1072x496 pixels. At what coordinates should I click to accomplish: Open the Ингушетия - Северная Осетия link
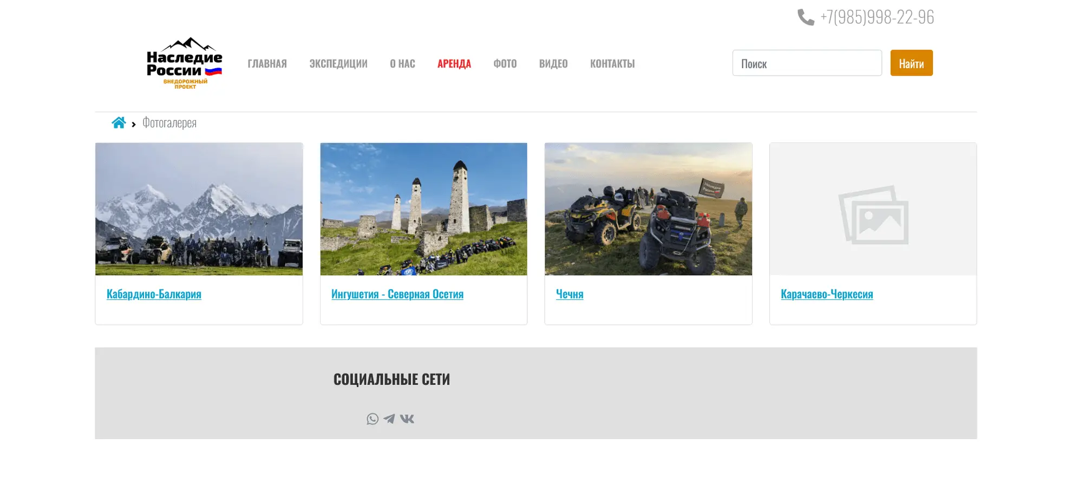click(x=397, y=294)
